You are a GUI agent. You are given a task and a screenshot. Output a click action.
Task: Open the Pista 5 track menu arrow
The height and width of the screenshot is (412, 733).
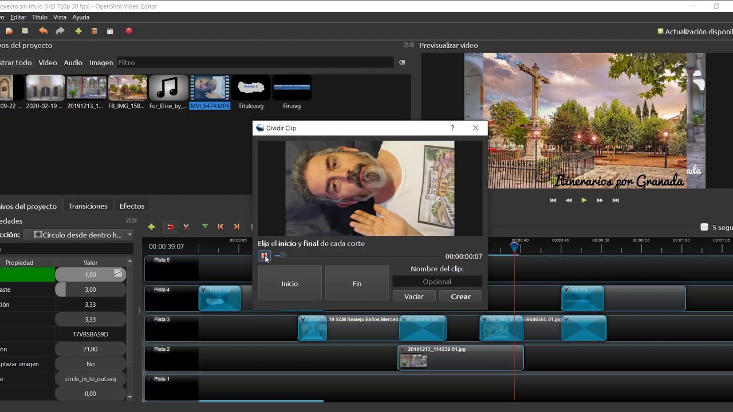click(x=149, y=260)
